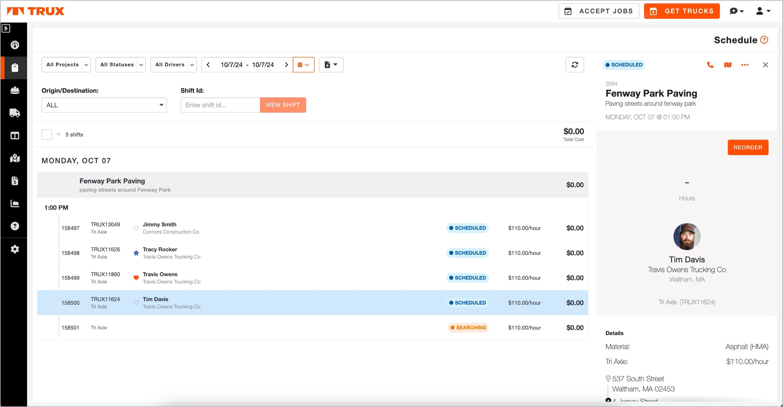Click the VIEW SHIFT button

(283, 105)
